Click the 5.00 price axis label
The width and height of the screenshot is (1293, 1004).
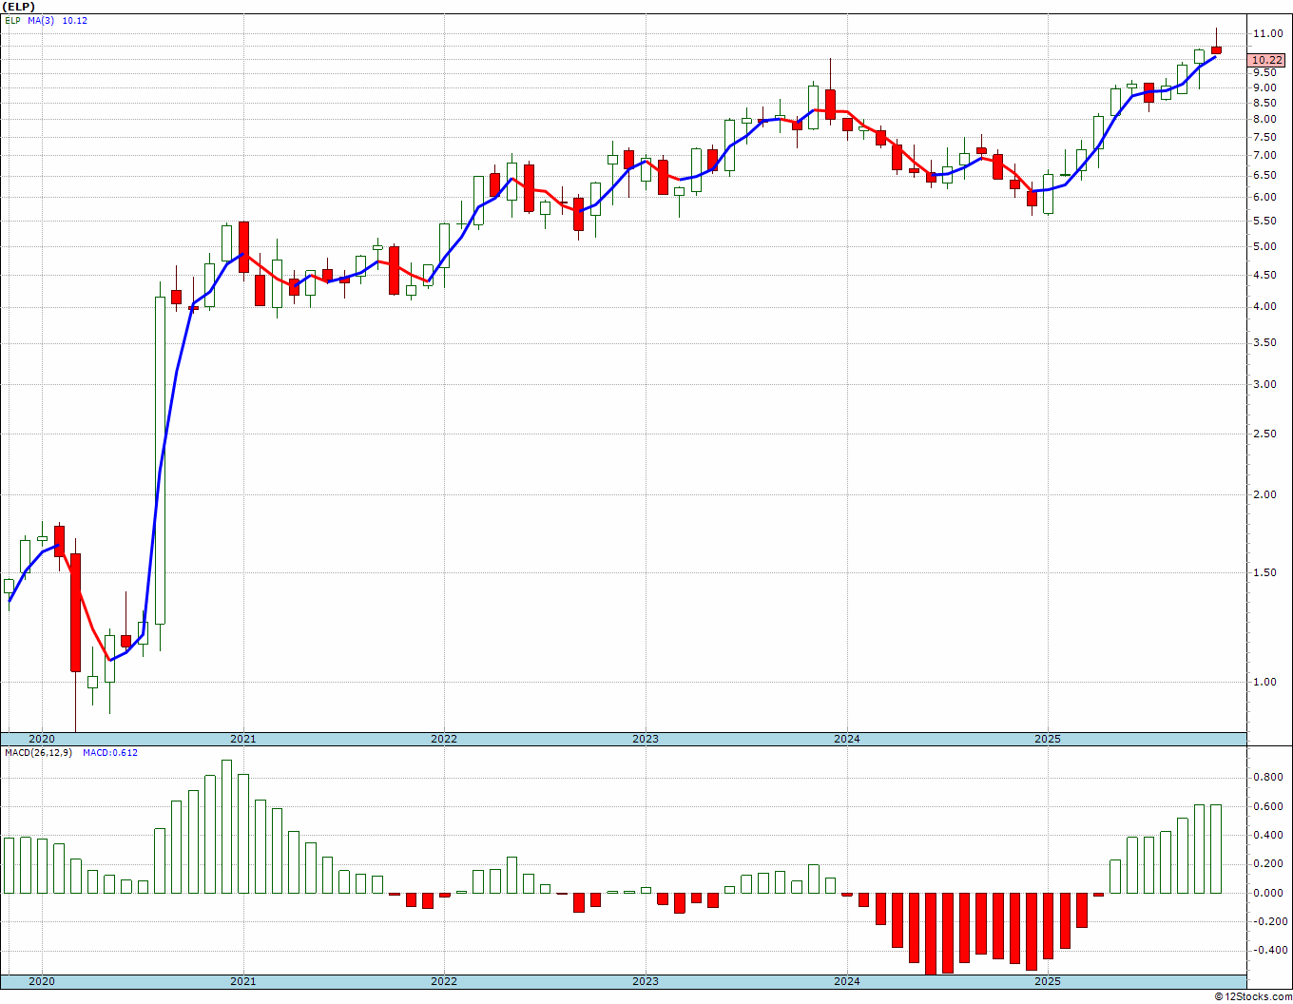tap(1264, 246)
